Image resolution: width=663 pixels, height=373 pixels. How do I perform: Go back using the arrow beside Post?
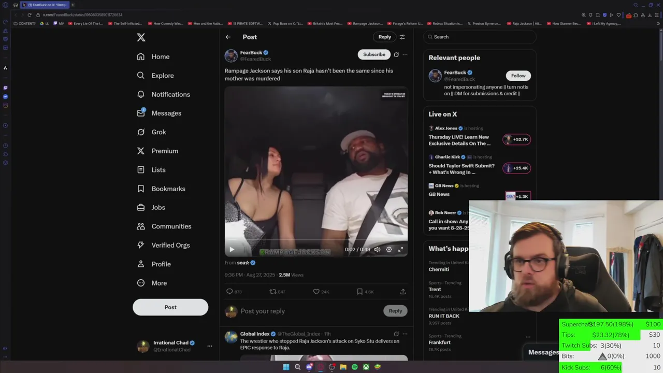(228, 37)
